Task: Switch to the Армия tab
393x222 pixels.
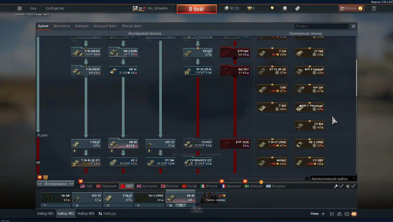Action: coord(43,26)
